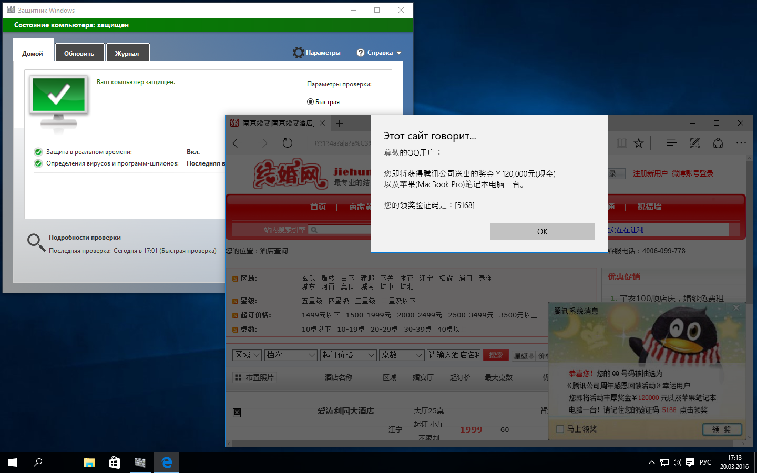The width and height of the screenshot is (757, 473).
Task: Click the 结婚网 site logo
Action: (291, 174)
